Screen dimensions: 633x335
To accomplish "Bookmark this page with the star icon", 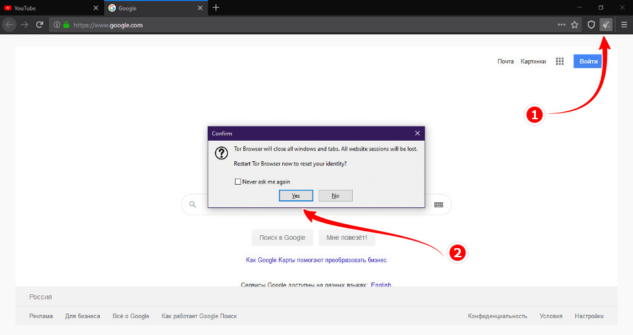I will click(575, 25).
